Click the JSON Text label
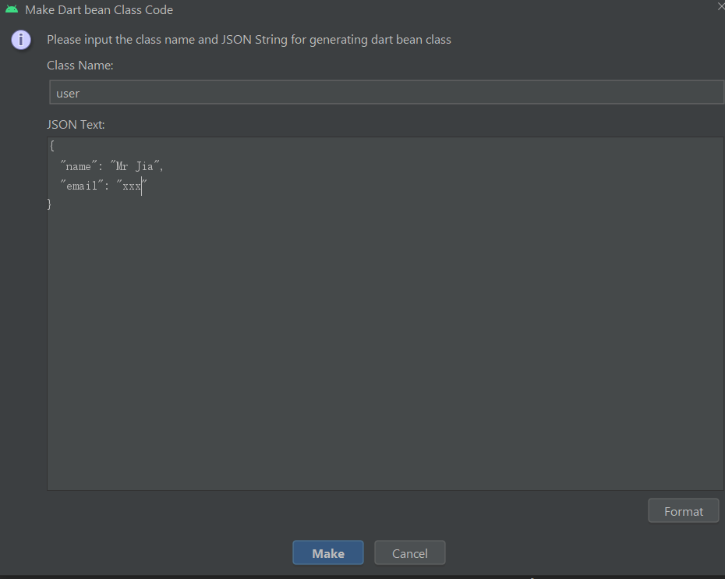This screenshot has width=725, height=579. 76,124
